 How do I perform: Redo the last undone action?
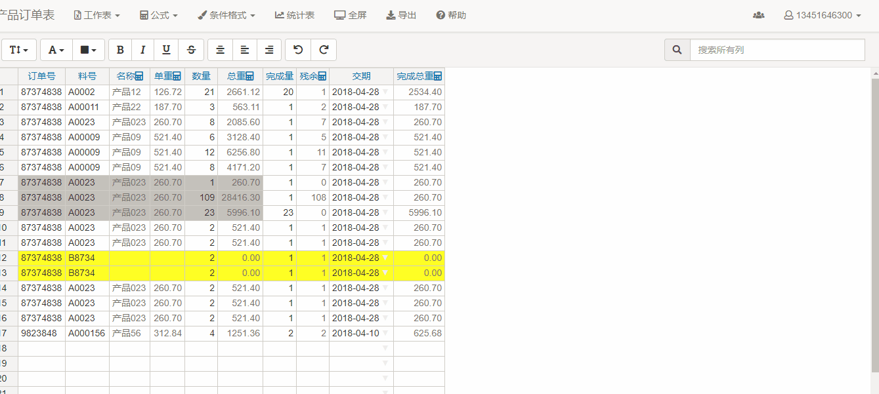(x=324, y=50)
